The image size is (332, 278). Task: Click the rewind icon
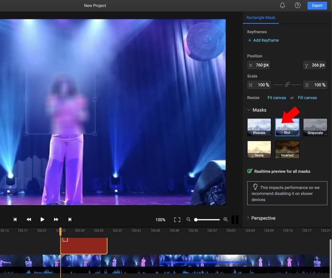[29, 220]
